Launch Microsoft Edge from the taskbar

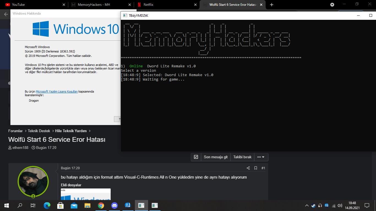pos(47,205)
